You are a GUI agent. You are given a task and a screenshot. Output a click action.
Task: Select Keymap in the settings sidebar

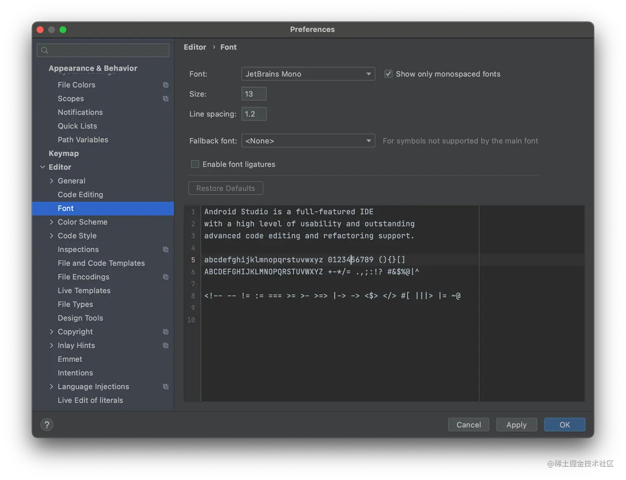(64, 153)
